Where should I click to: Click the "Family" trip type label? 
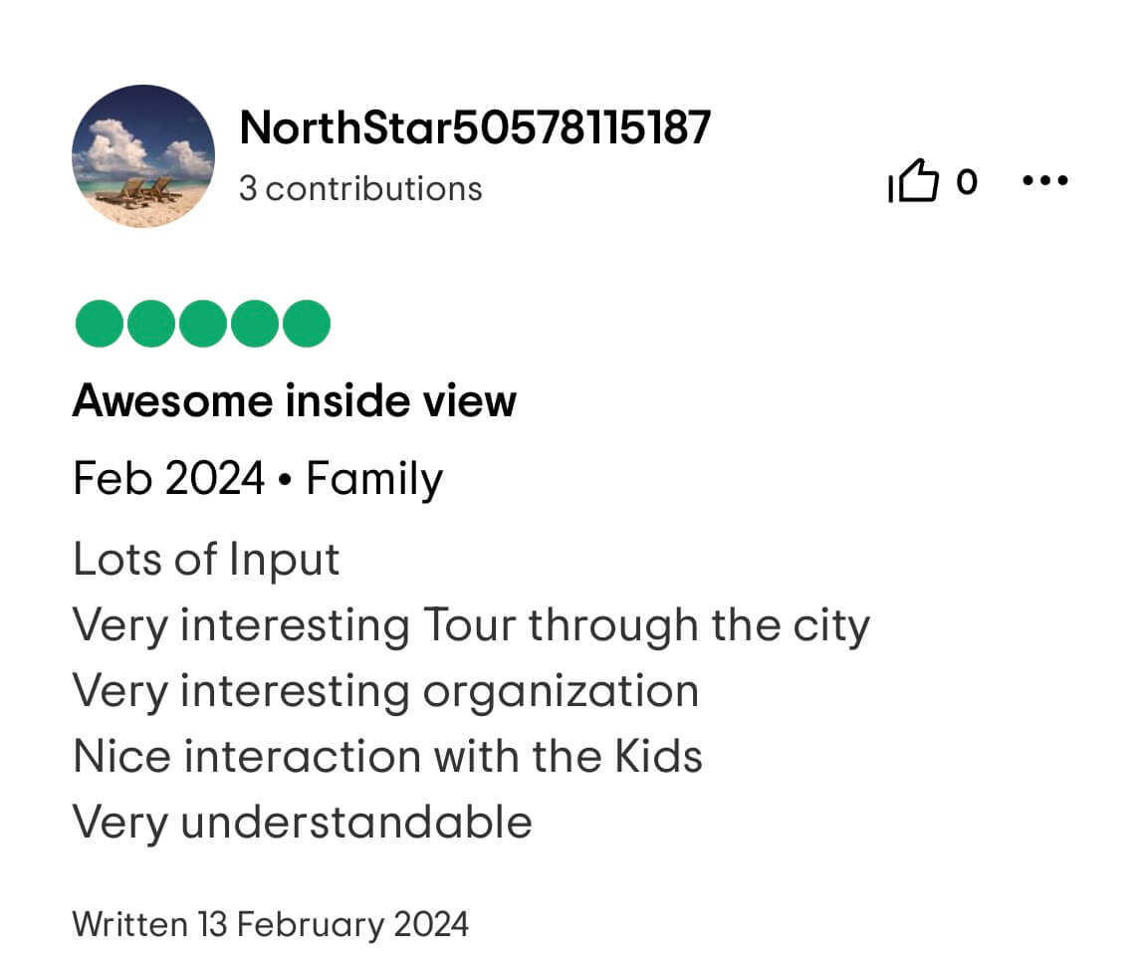[x=374, y=480]
